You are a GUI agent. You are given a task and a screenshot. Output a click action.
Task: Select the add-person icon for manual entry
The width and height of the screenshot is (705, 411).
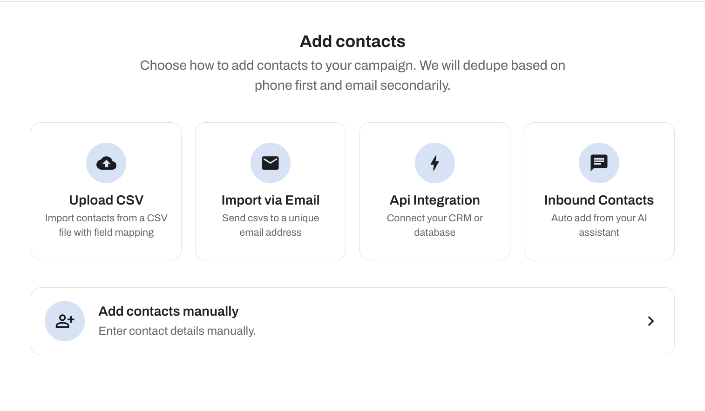(65, 321)
